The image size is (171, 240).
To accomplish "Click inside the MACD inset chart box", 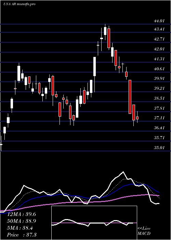I will (94, 223).
